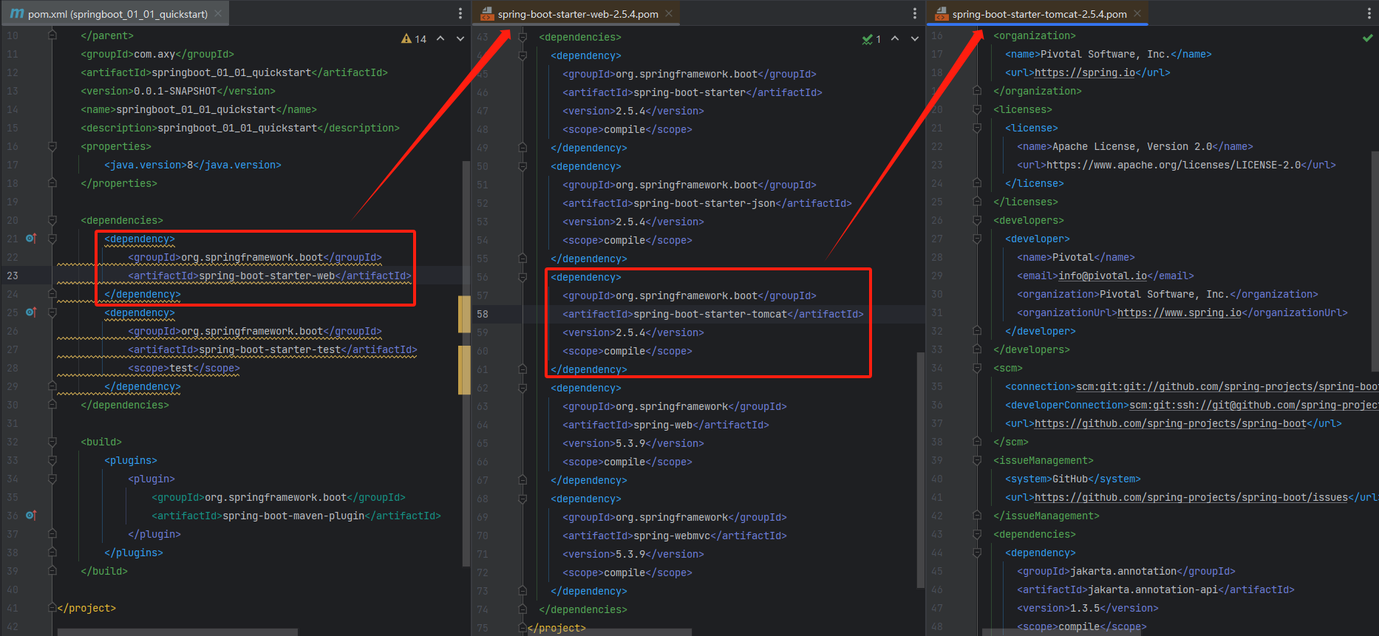This screenshot has height=636, width=1379.
Task: Click the dependency gutter icon on line 21
Action: tap(30, 239)
